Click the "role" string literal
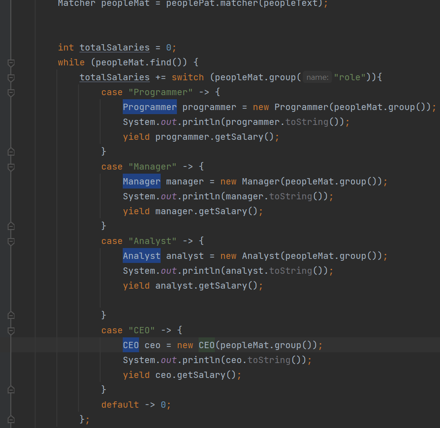This screenshot has width=440, height=428. pyautogui.click(x=350, y=77)
